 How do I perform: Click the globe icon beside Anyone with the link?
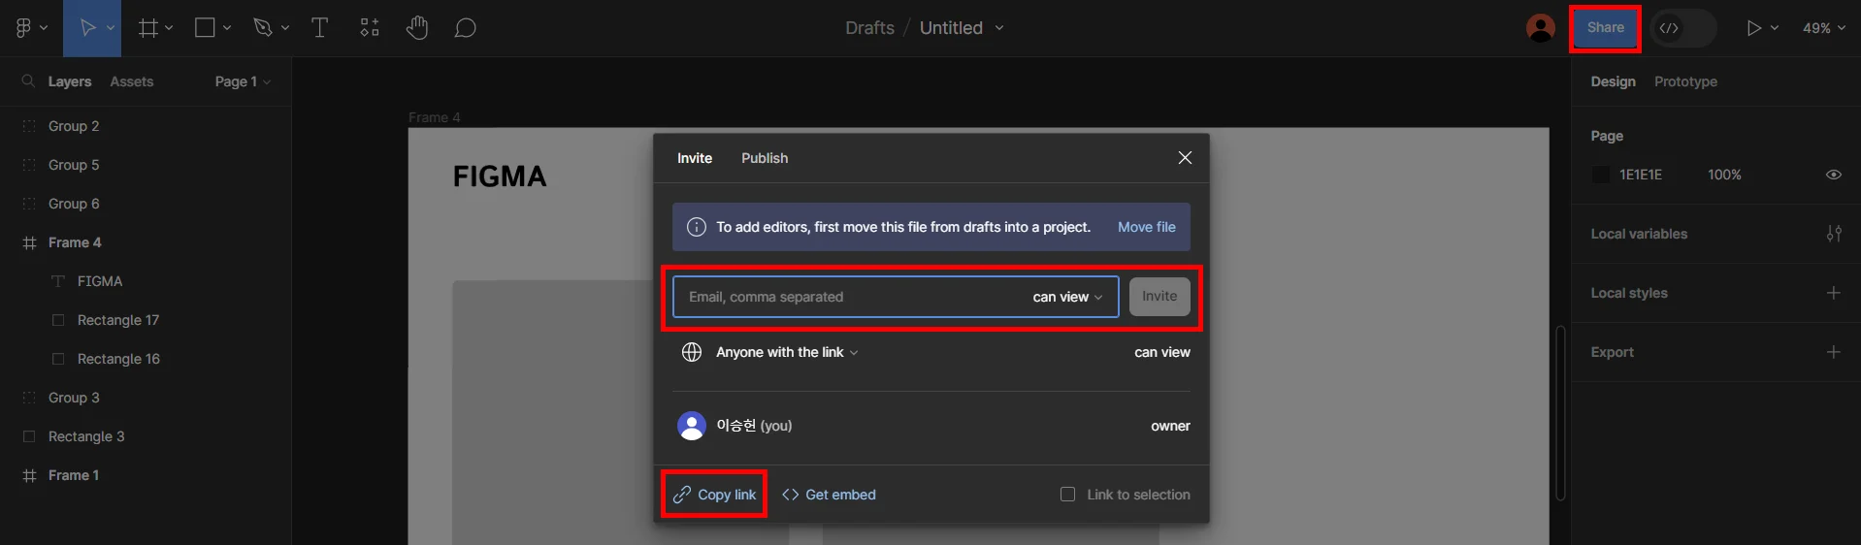pyautogui.click(x=692, y=352)
